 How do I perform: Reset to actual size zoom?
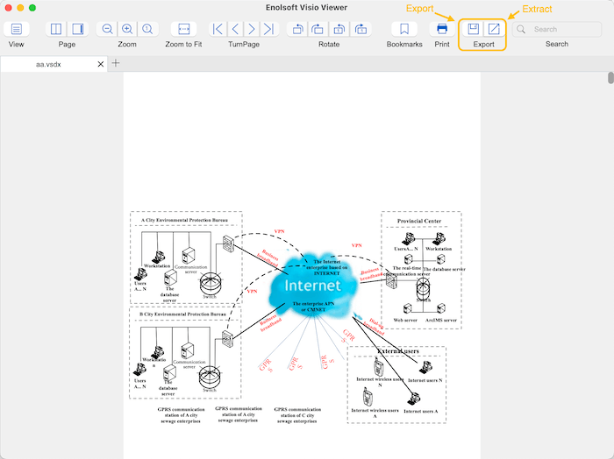click(x=147, y=30)
